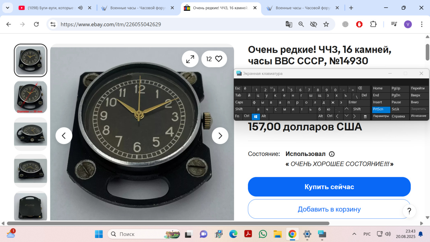Click Добавить в корзину button
The height and width of the screenshot is (242, 430).
329,209
